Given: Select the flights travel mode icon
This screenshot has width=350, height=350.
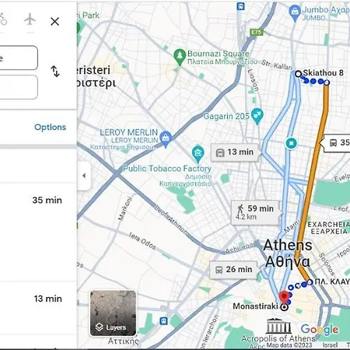Looking at the screenshot, I should point(30,19).
